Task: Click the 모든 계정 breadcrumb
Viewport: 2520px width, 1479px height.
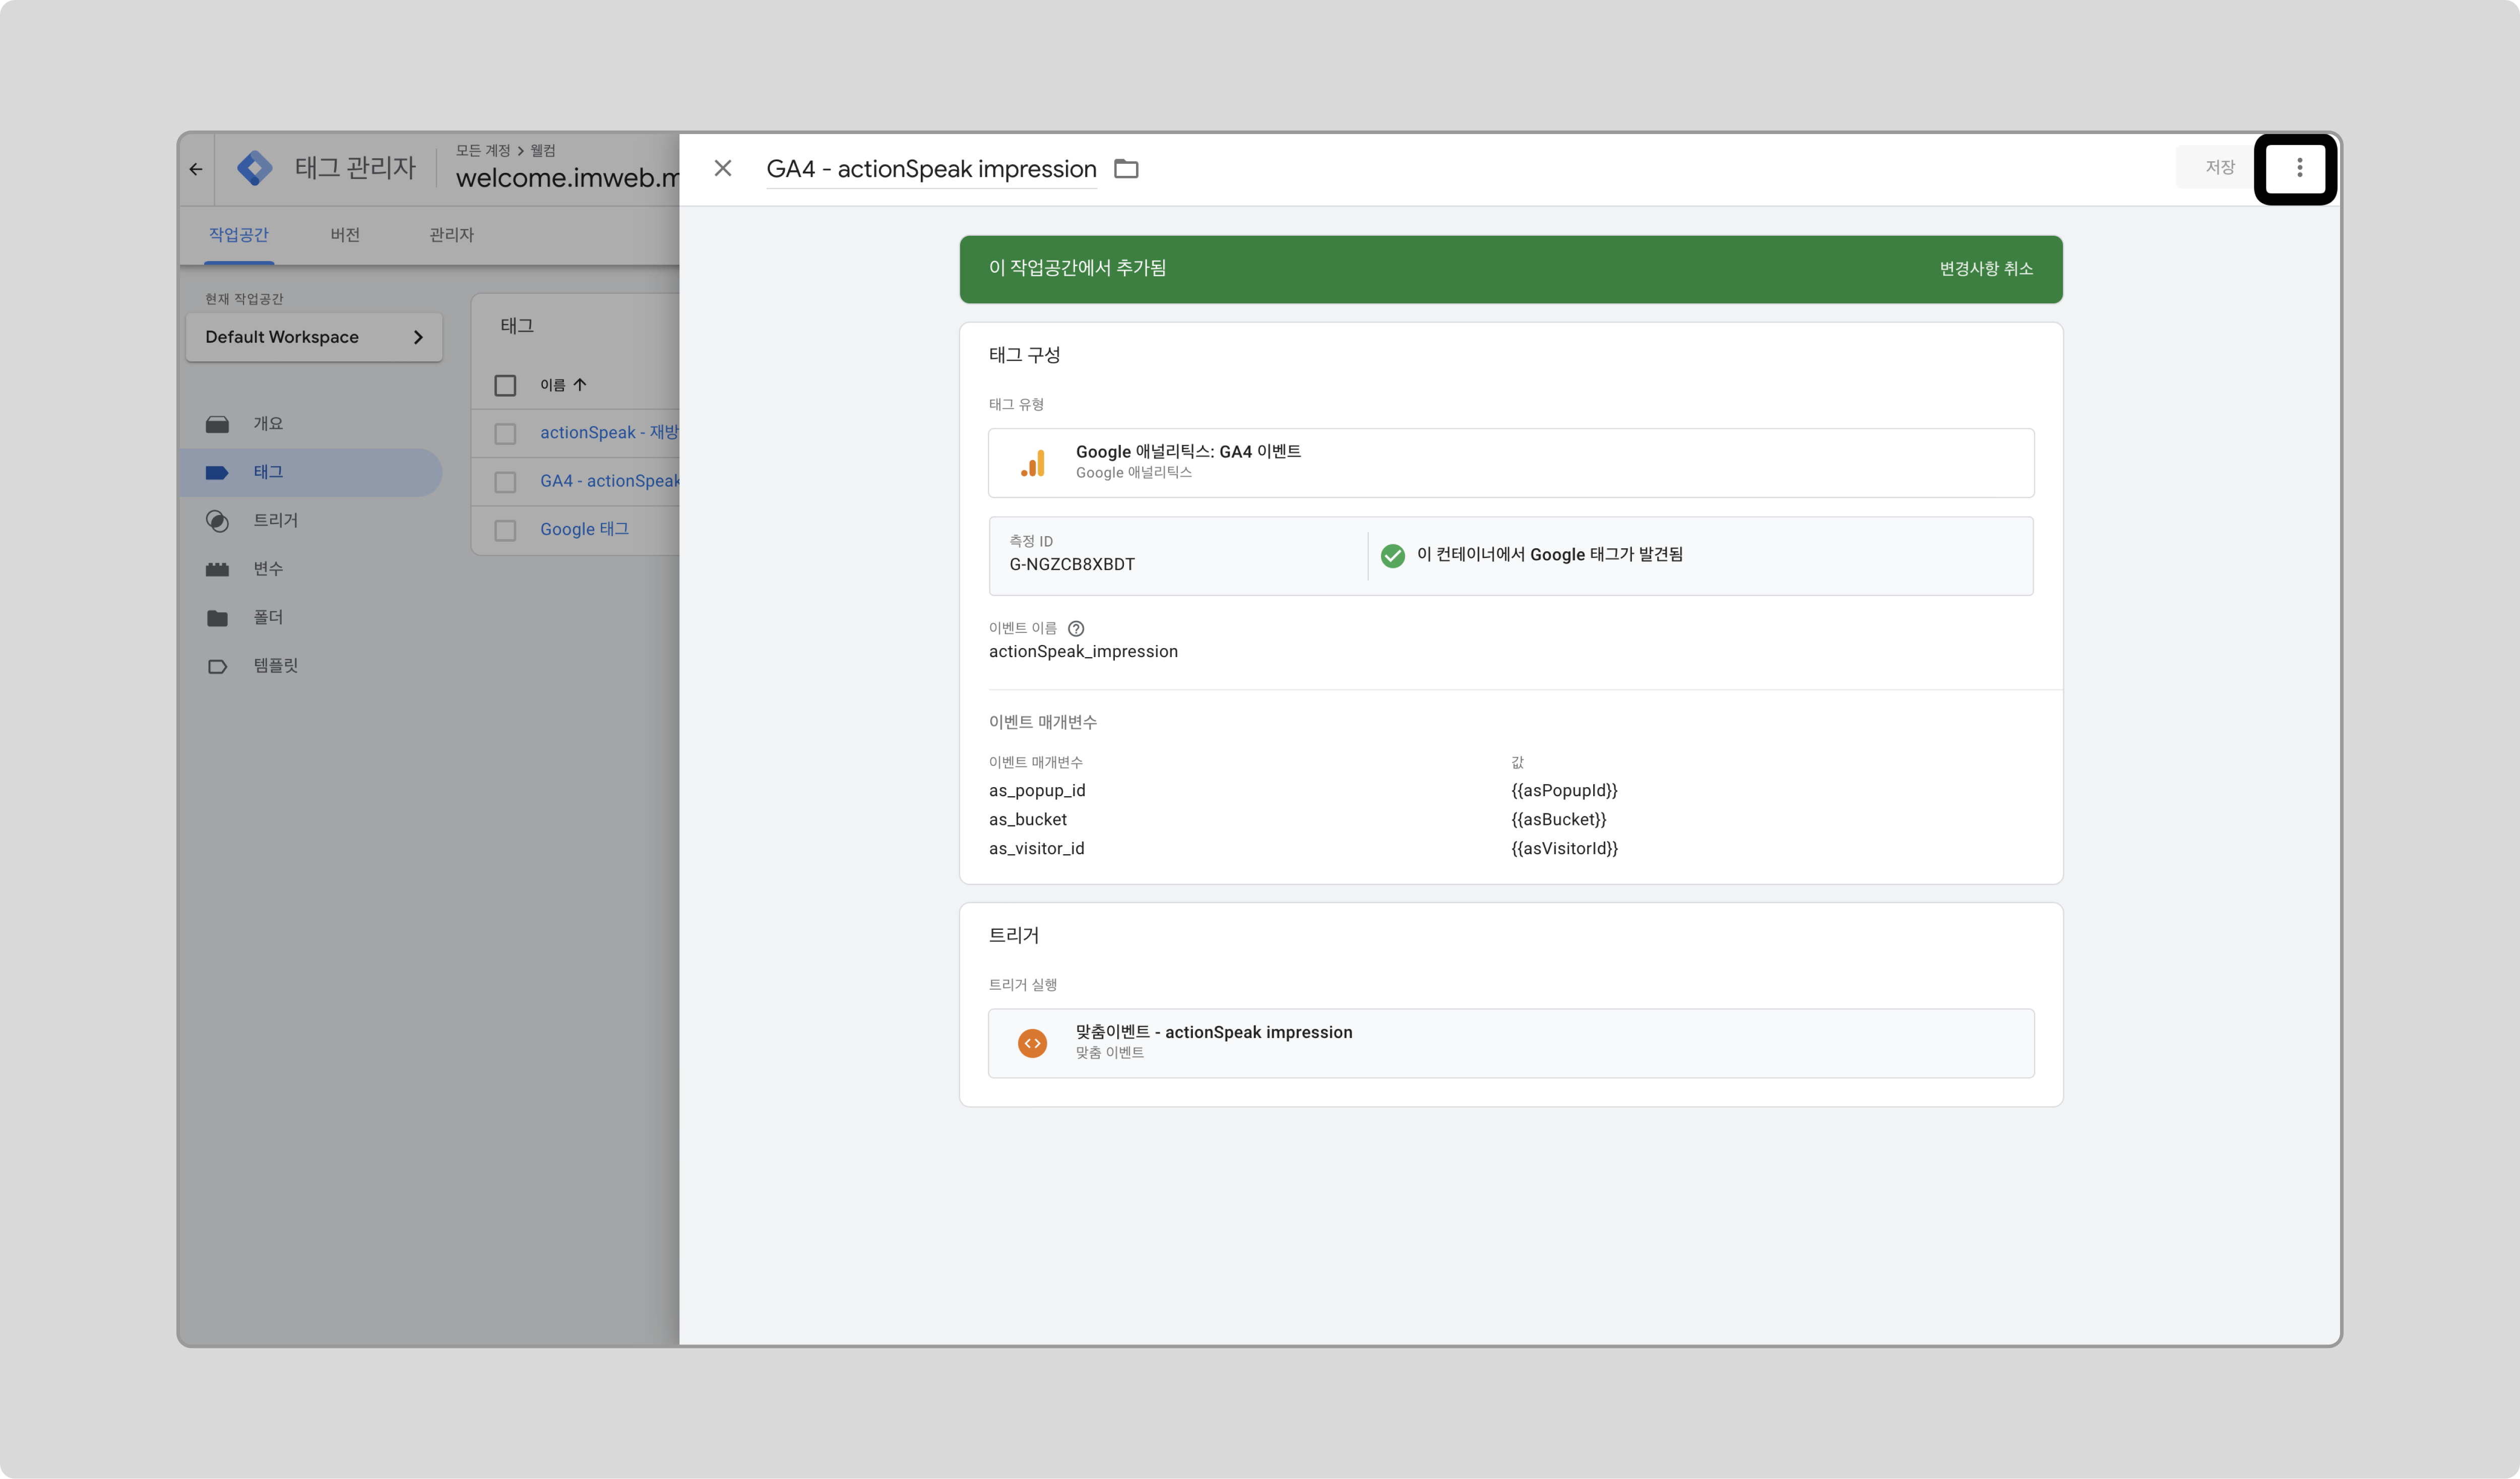Action: point(483,150)
